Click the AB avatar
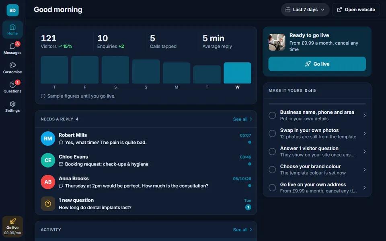The height and width of the screenshot is (241, 386). pos(48,182)
